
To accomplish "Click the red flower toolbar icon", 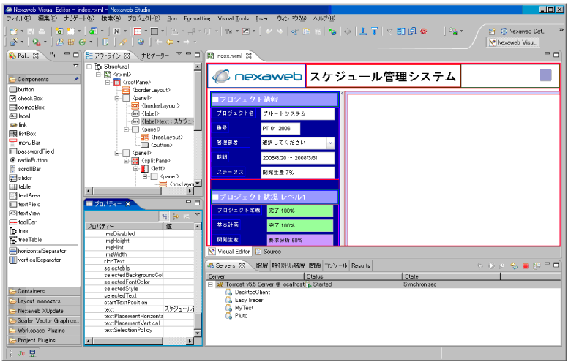I will coord(424,31).
